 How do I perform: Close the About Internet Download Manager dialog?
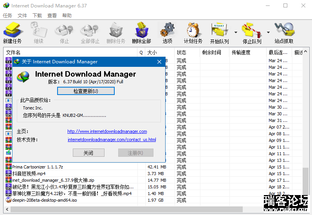[x=159, y=62]
